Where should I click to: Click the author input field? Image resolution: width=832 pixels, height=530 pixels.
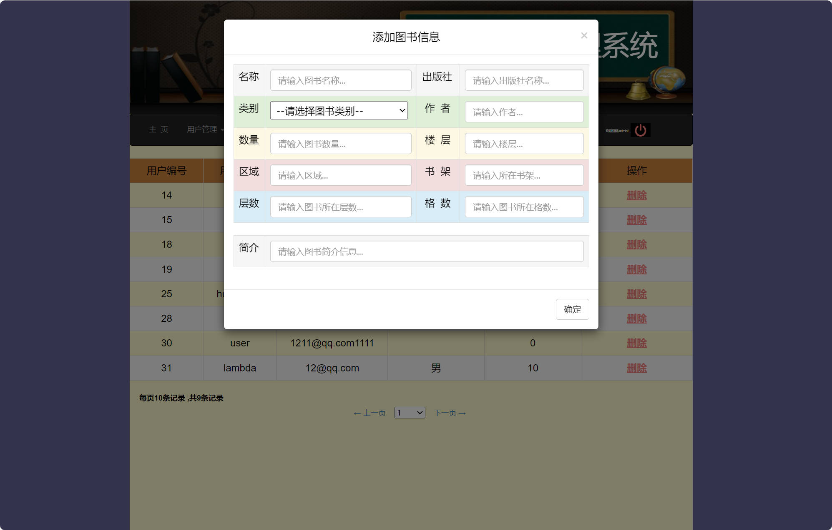(x=524, y=112)
